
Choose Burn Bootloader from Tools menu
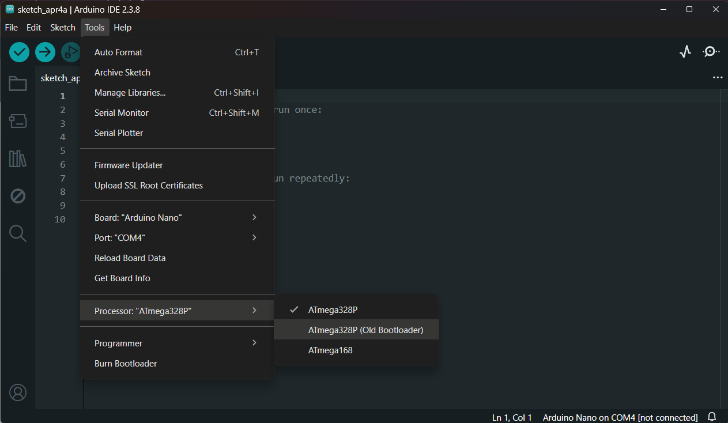coord(126,364)
